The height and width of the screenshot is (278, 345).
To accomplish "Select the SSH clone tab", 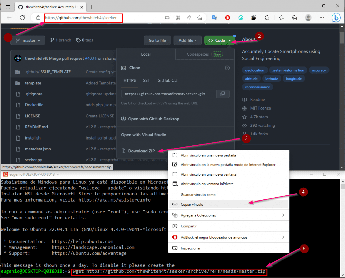I will coord(147,80).
